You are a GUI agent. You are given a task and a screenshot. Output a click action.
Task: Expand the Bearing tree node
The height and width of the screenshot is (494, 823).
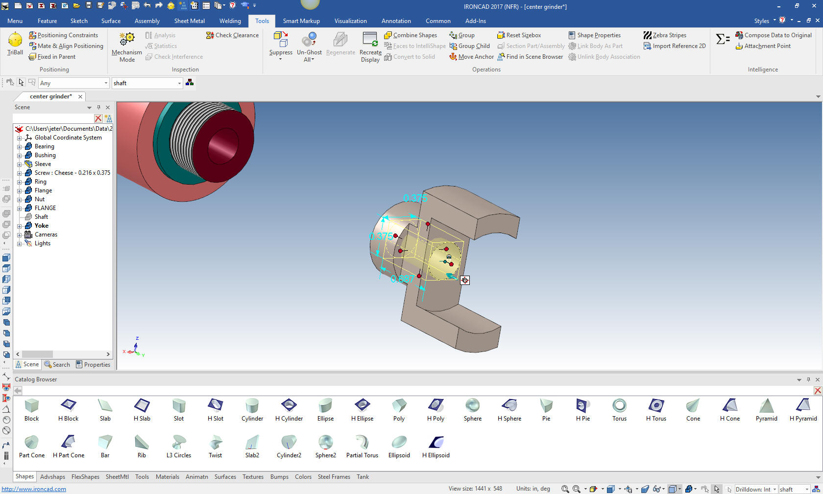[20, 147]
